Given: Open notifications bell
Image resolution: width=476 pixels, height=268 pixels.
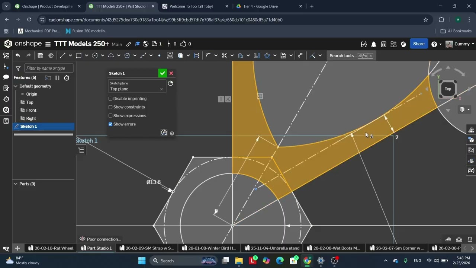Looking at the screenshot, I should (374, 44).
